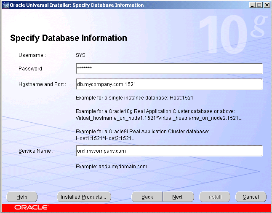
Task: Click the 'Specify Database Information' heading
Action: coord(69,38)
